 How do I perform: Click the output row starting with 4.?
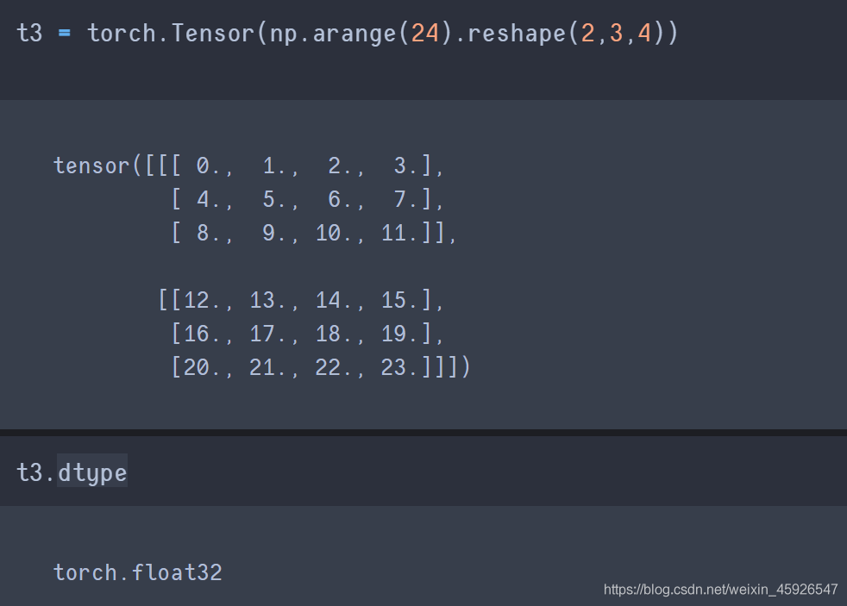[308, 199]
